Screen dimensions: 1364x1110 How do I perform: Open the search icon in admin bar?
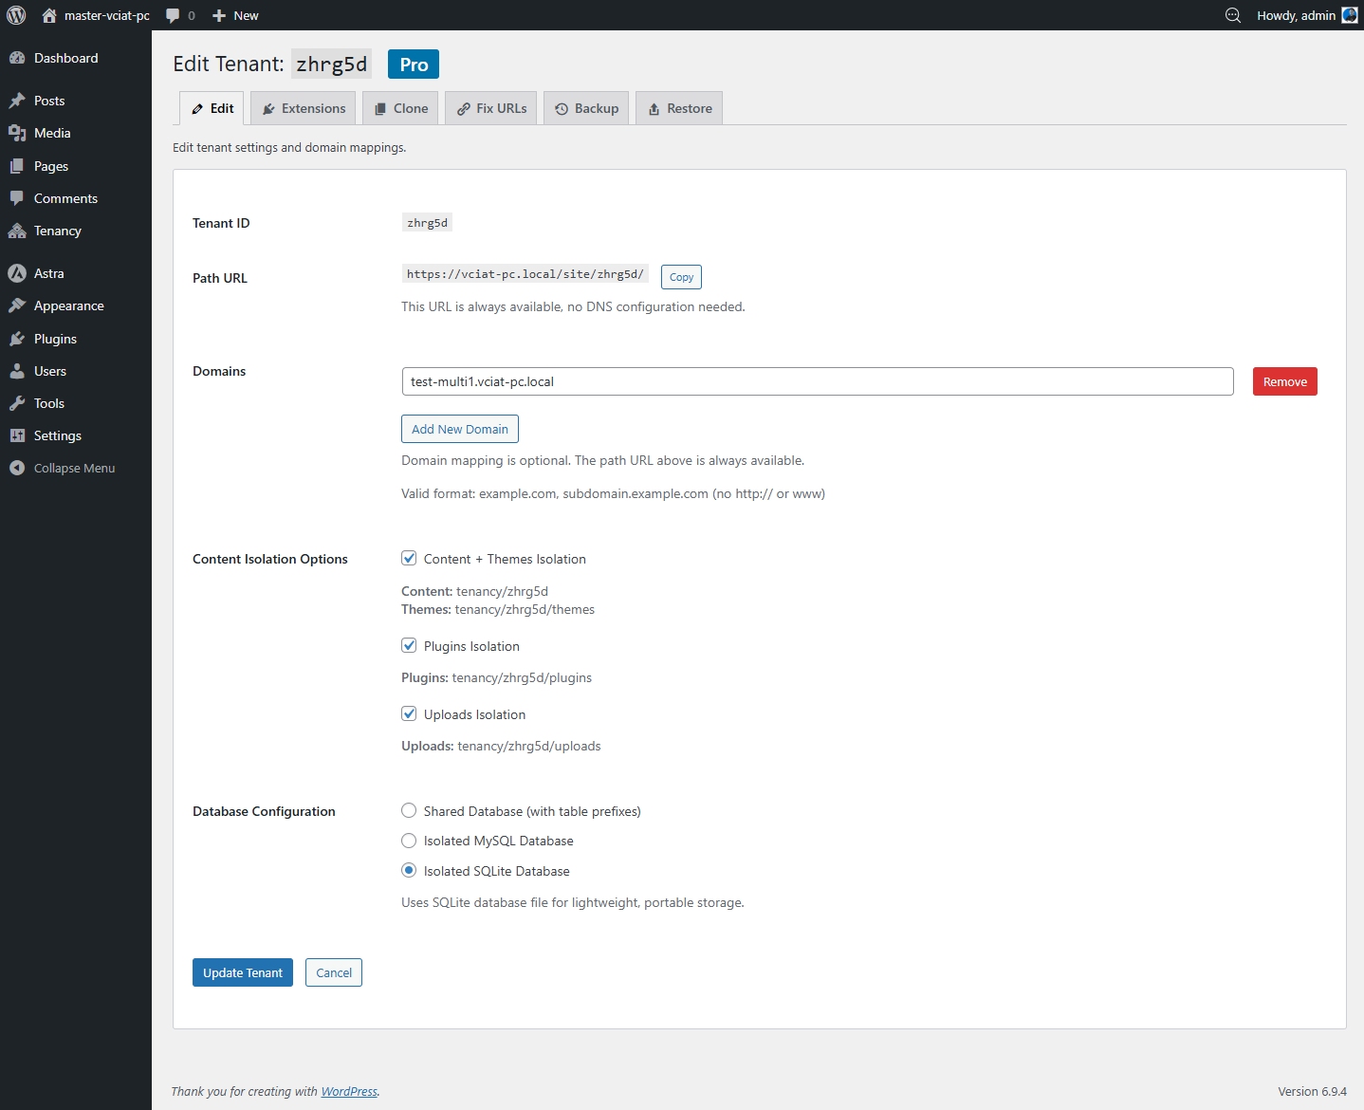[x=1231, y=15]
